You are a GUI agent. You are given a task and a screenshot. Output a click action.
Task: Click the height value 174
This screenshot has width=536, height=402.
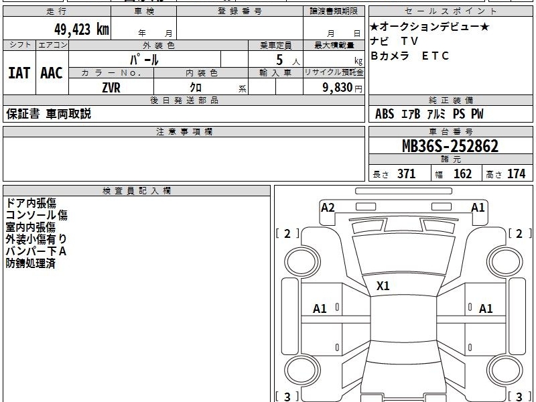tap(517, 174)
